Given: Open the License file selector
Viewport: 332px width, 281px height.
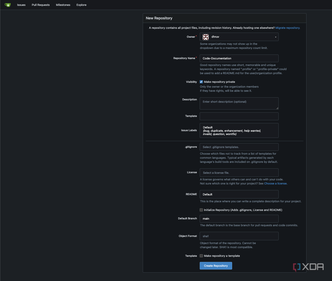Looking at the screenshot, I should (x=239, y=172).
